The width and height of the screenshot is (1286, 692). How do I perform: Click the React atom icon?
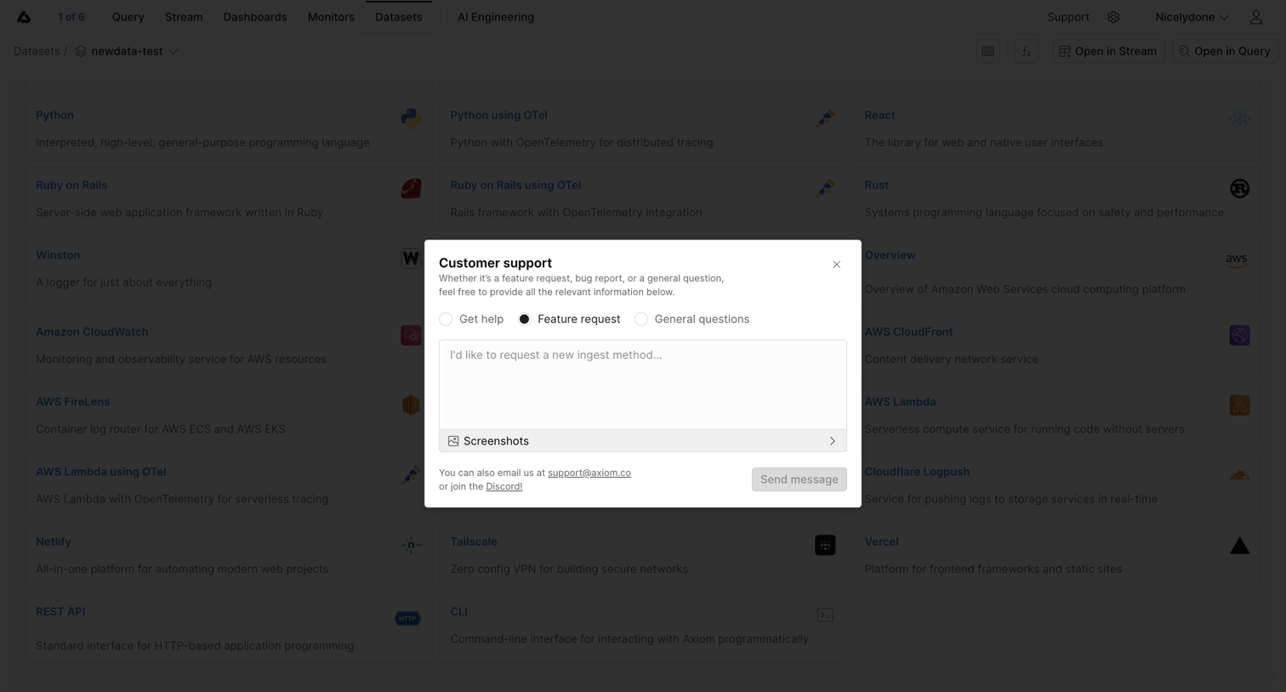pos(1239,118)
